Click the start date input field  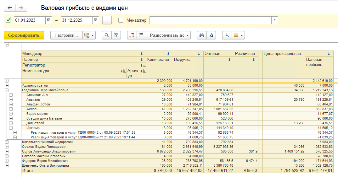(30, 20)
